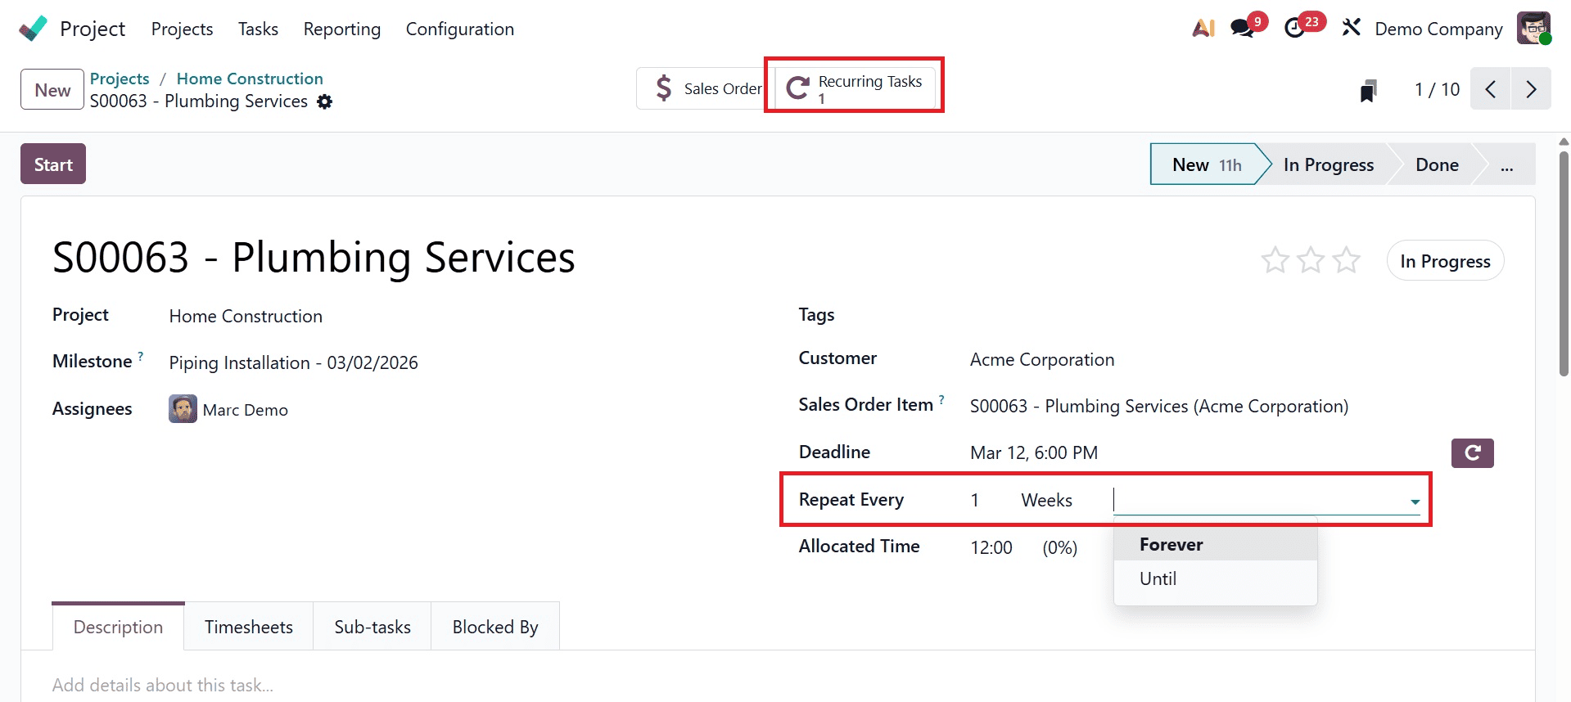The height and width of the screenshot is (702, 1571).
Task: Click the Start timer button
Action: [x=53, y=164]
